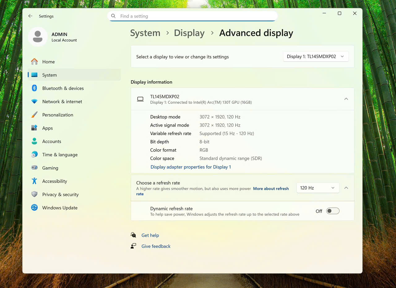Select the Apps icon in sidebar
Screen dimensions: 396x288
pyautogui.click(x=34, y=128)
